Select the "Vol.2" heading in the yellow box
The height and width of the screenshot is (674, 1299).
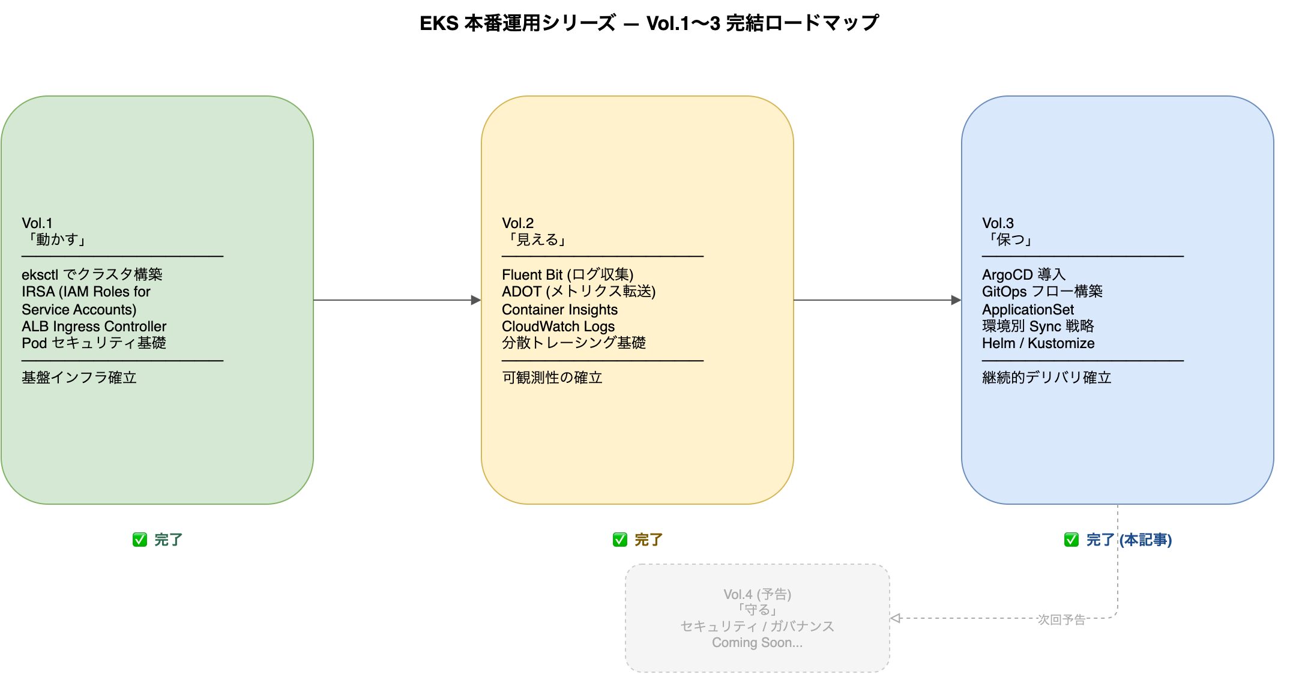(517, 223)
